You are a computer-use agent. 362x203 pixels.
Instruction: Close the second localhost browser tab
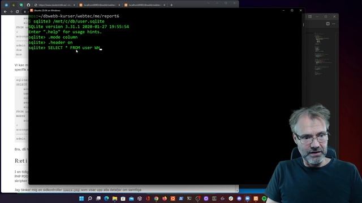tap(164, 5)
